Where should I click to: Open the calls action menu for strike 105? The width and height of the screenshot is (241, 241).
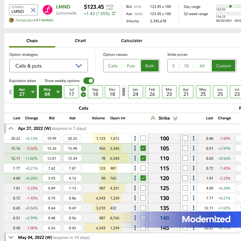(x=135, y=148)
